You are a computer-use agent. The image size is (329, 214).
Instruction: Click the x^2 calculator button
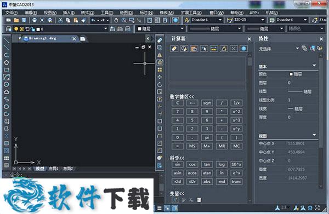coord(236,112)
